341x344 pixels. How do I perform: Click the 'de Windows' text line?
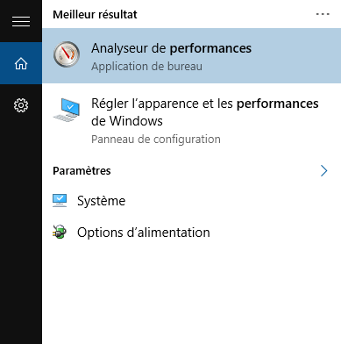tap(127, 121)
